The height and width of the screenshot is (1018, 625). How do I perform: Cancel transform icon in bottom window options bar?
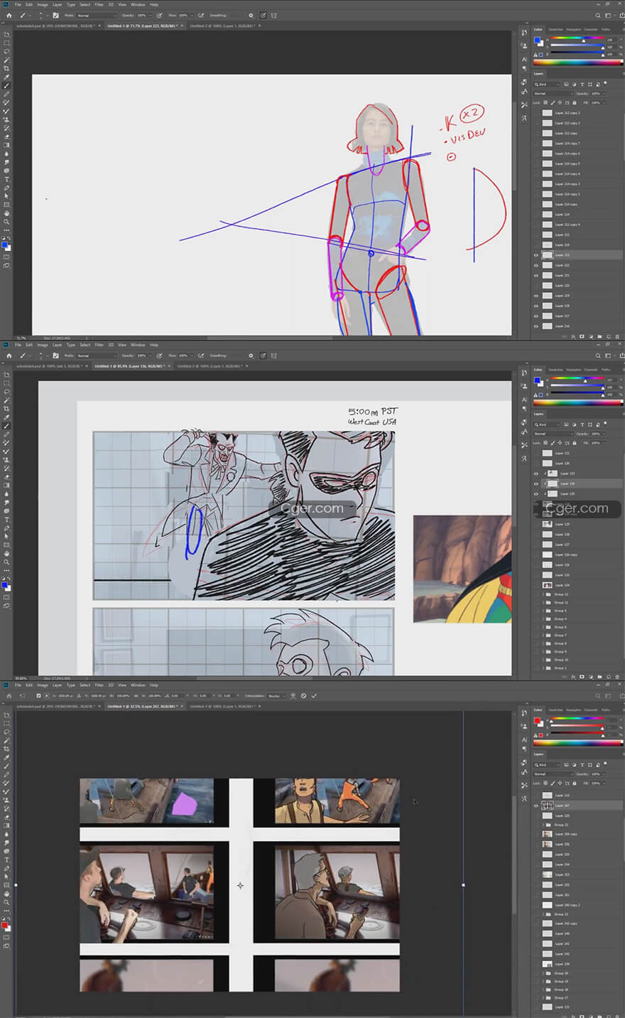pos(303,696)
